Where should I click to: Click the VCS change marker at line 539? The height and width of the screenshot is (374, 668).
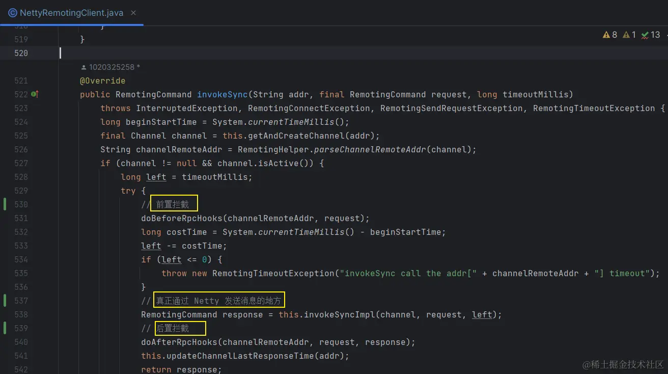[5, 328]
